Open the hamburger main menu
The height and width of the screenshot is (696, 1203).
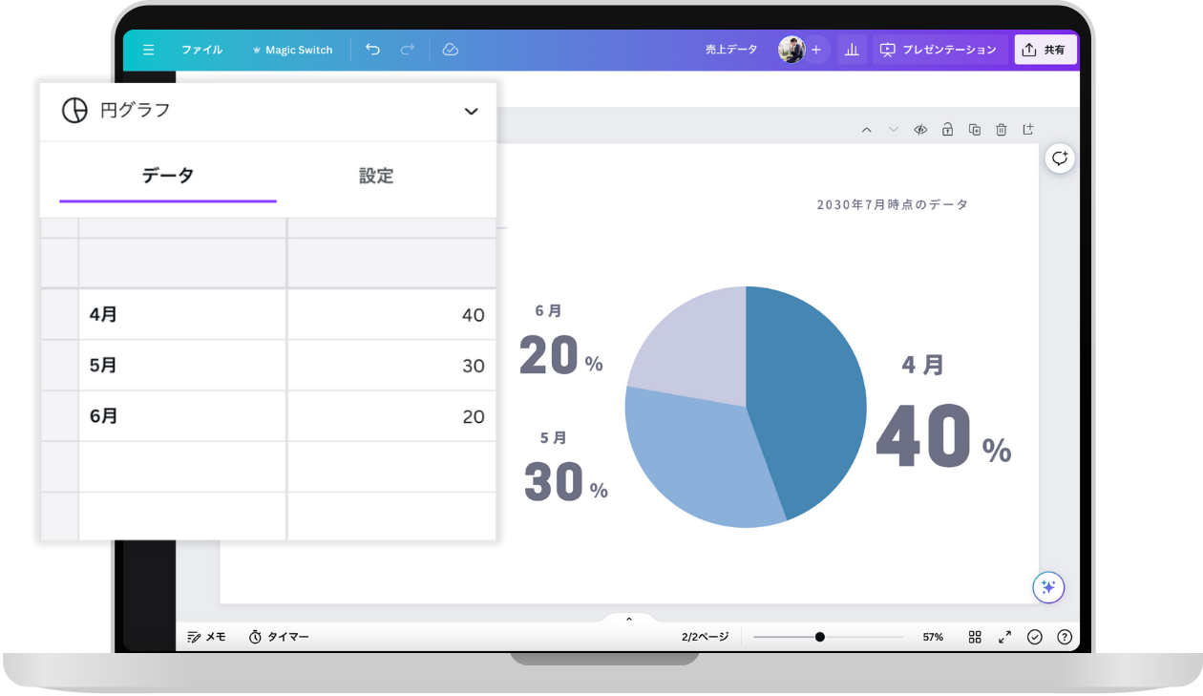click(x=148, y=50)
